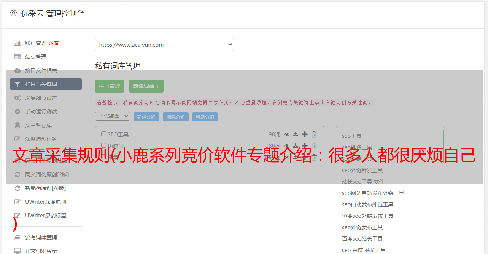
Task: Click the gears icon for 采集细节设置
Action: point(17,98)
